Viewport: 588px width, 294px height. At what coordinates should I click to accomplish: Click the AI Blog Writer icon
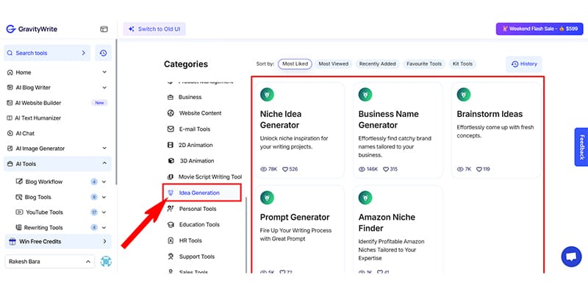point(10,87)
